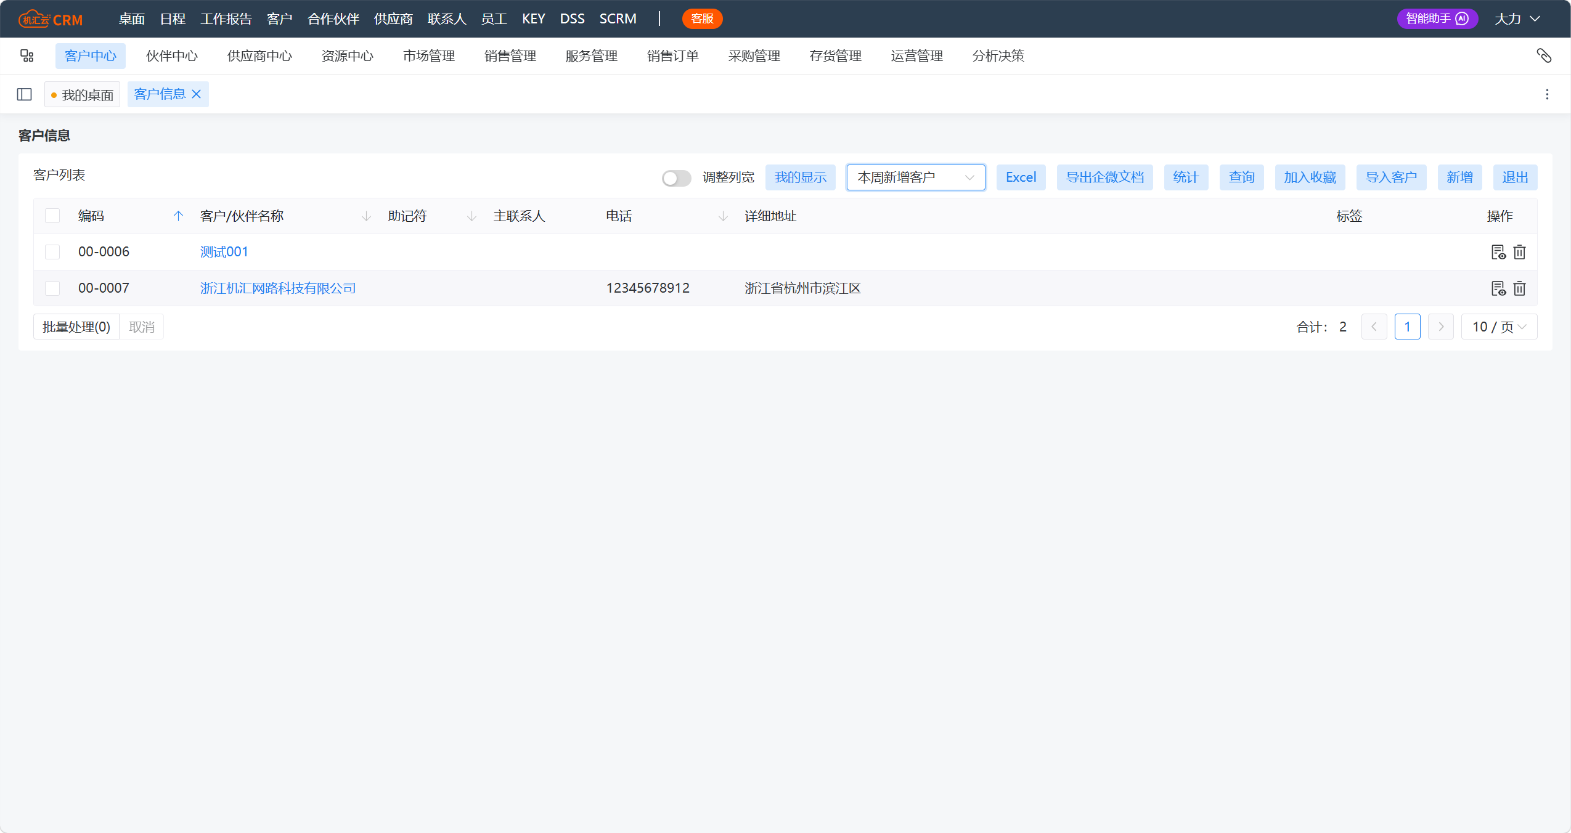The width and height of the screenshot is (1571, 833).
Task: Switch to 采购管理 module
Action: tap(754, 56)
